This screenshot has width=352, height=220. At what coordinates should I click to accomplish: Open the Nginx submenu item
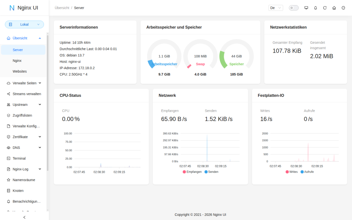point(23,60)
